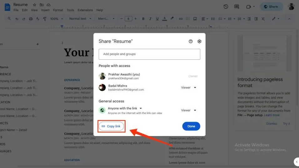Click the Print icon
This screenshot has height=168, width=299.
coord(31,19)
